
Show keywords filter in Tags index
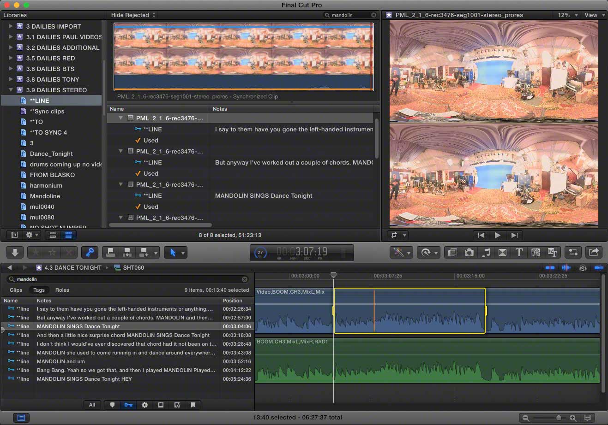[x=128, y=405]
